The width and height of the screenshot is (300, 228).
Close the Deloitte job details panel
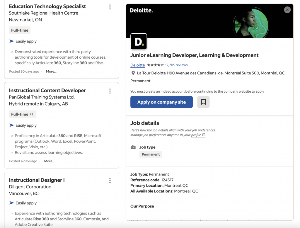[x=287, y=10]
